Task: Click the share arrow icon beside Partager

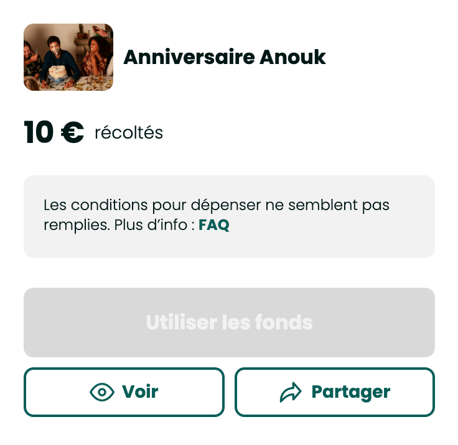Action: tap(290, 392)
